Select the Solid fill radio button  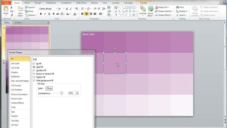coord(34,67)
